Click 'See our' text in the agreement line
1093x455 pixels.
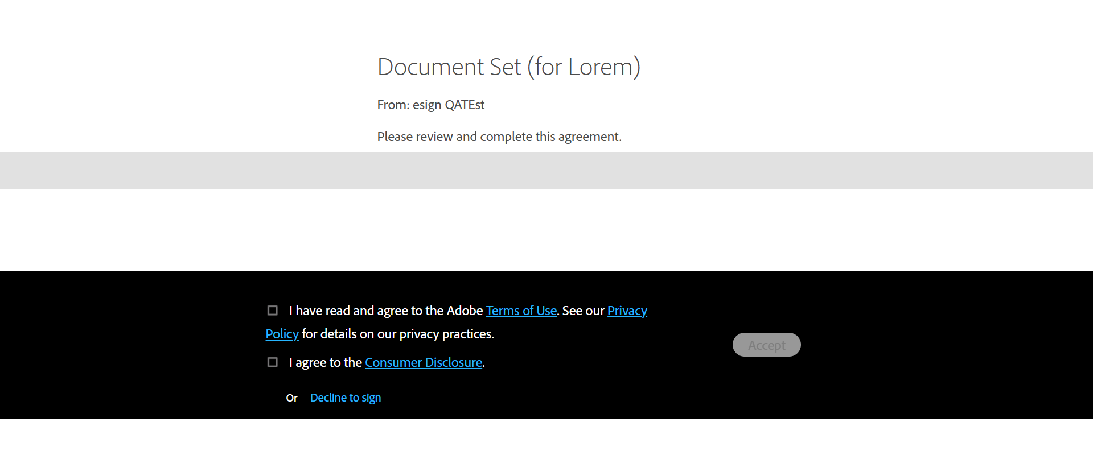(x=583, y=311)
